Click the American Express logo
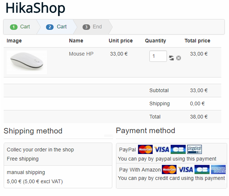 218,169
